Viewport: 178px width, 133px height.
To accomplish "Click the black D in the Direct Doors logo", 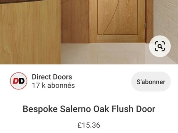I will pyautogui.click(x=21, y=81).
